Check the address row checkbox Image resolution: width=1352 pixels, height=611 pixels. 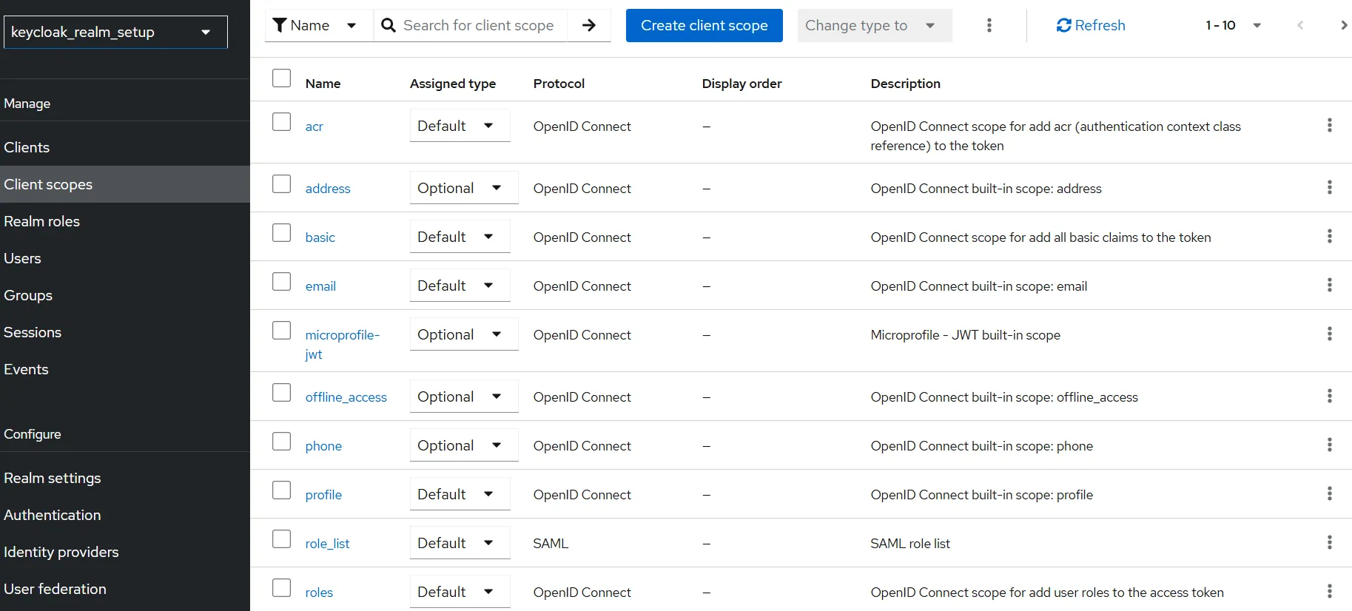pos(281,183)
